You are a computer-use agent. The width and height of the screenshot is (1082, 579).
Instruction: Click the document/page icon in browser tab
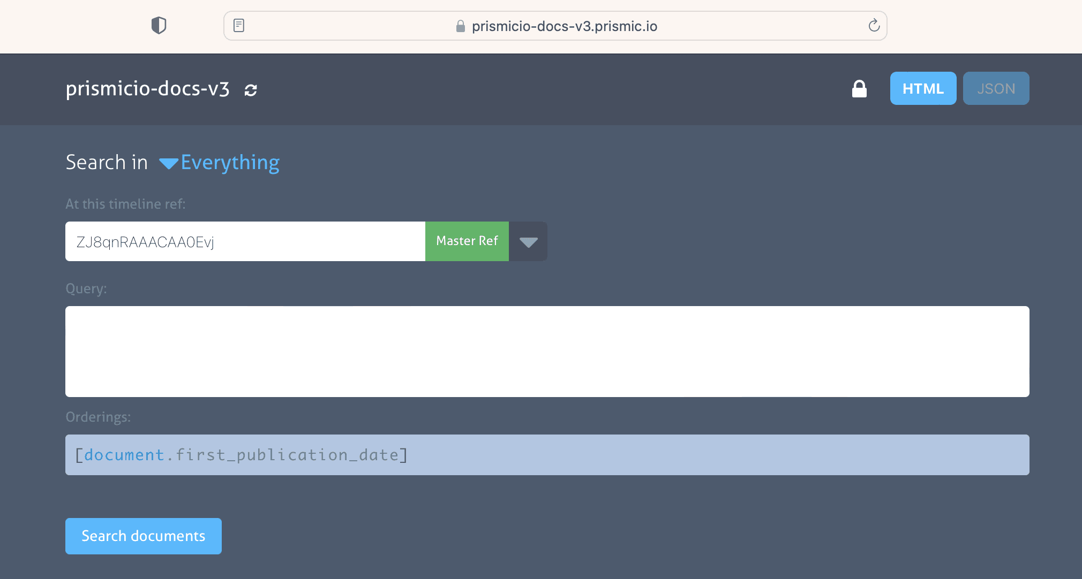(239, 26)
